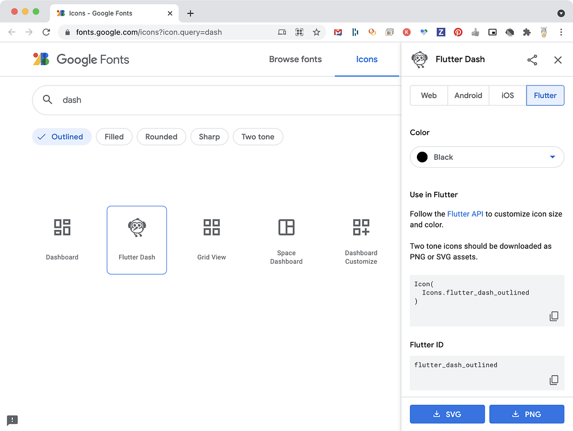The width and height of the screenshot is (573, 431).
Task: Open a new browser tab
Action: point(190,13)
